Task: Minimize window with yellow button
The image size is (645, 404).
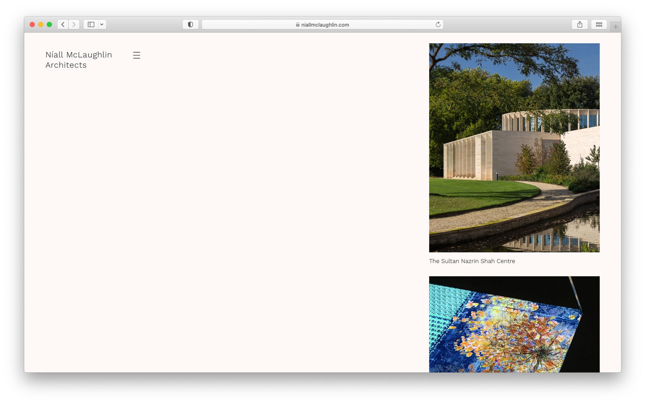Action: coord(41,24)
